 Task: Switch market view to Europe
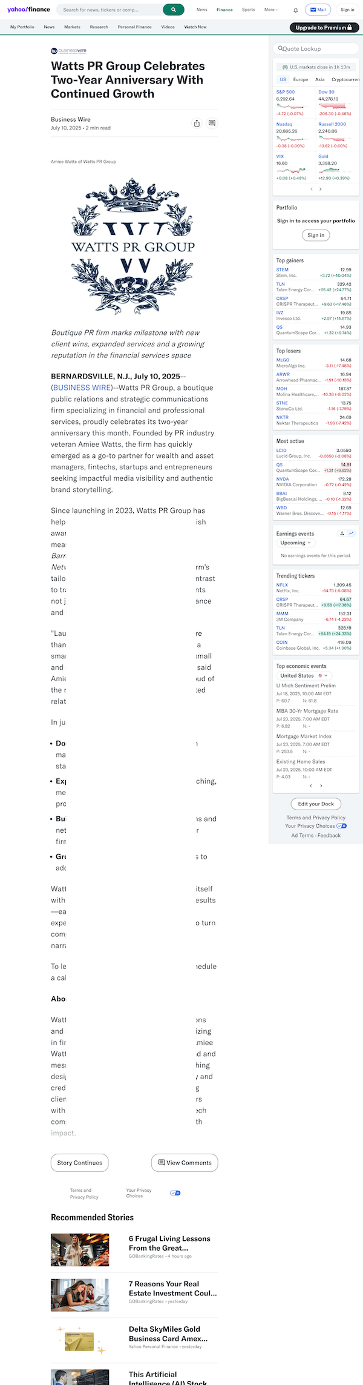click(300, 79)
